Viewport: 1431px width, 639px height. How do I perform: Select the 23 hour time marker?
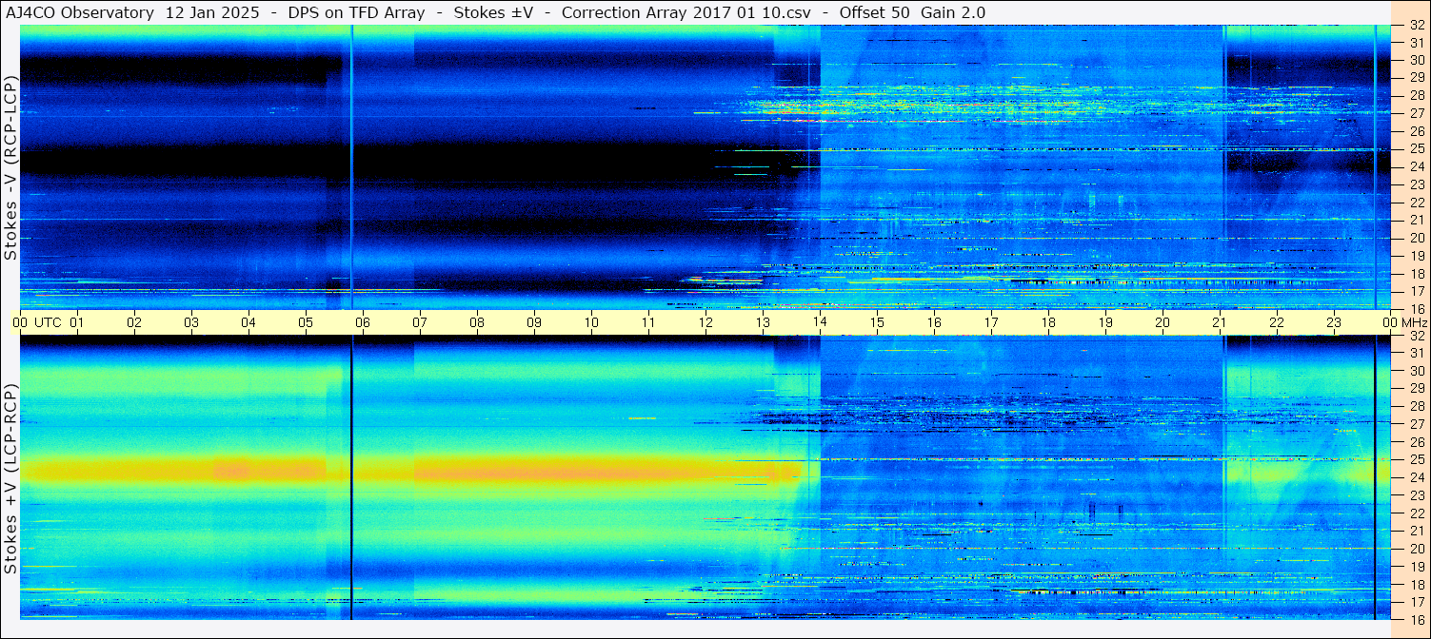click(x=1334, y=322)
